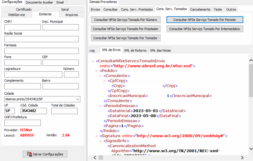Open the WebService settings tab

[17, 15]
